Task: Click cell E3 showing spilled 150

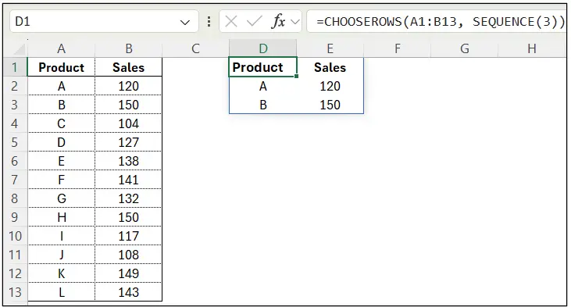Action: click(x=330, y=105)
